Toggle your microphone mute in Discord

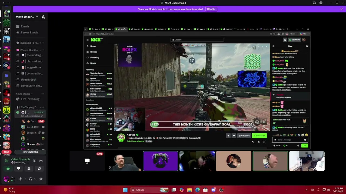point(20,179)
